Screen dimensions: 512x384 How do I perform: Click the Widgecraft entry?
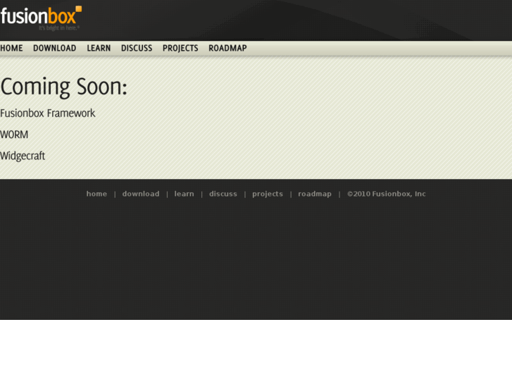pos(23,156)
